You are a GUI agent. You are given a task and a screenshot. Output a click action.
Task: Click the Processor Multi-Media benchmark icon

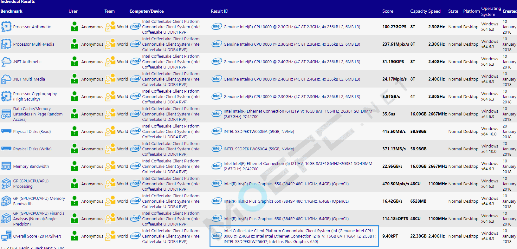[6, 44]
